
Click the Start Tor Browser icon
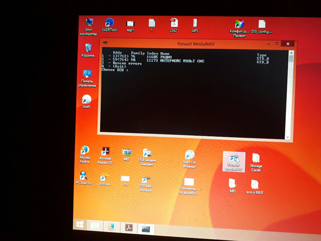click(x=190, y=157)
